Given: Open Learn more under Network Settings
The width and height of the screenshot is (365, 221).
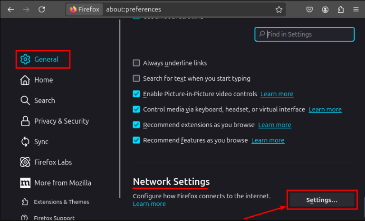Looking at the screenshot, I should pyautogui.click(x=149, y=204).
